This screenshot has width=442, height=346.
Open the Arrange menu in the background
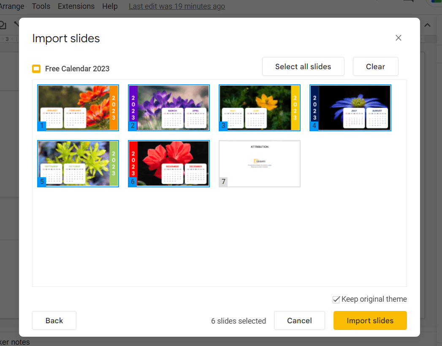12,6
